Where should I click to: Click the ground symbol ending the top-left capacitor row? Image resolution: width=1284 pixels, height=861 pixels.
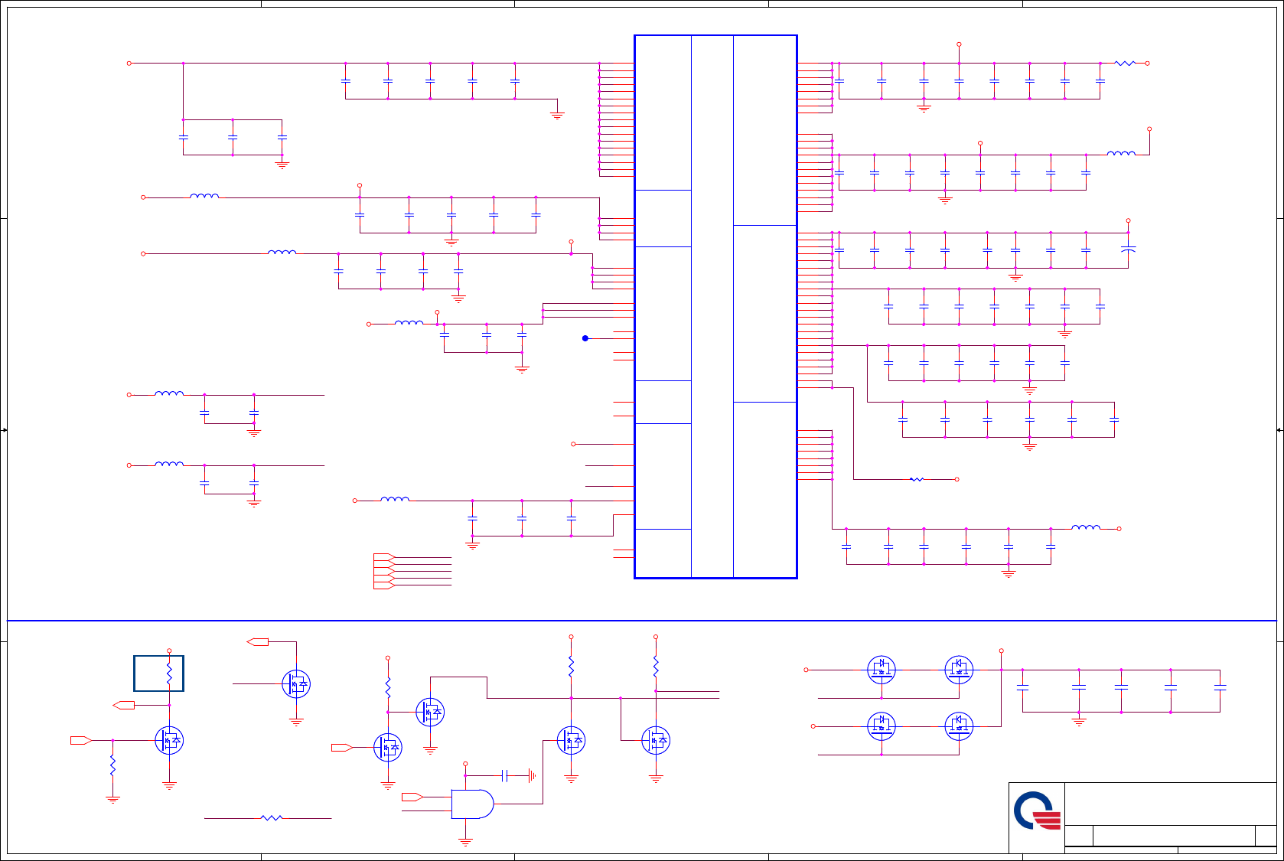(557, 116)
